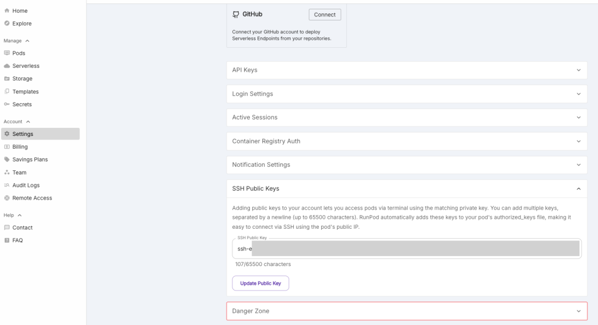Screen dimensions: 598x325
Task: Click the Secrets key icon
Action: pyautogui.click(x=7, y=104)
